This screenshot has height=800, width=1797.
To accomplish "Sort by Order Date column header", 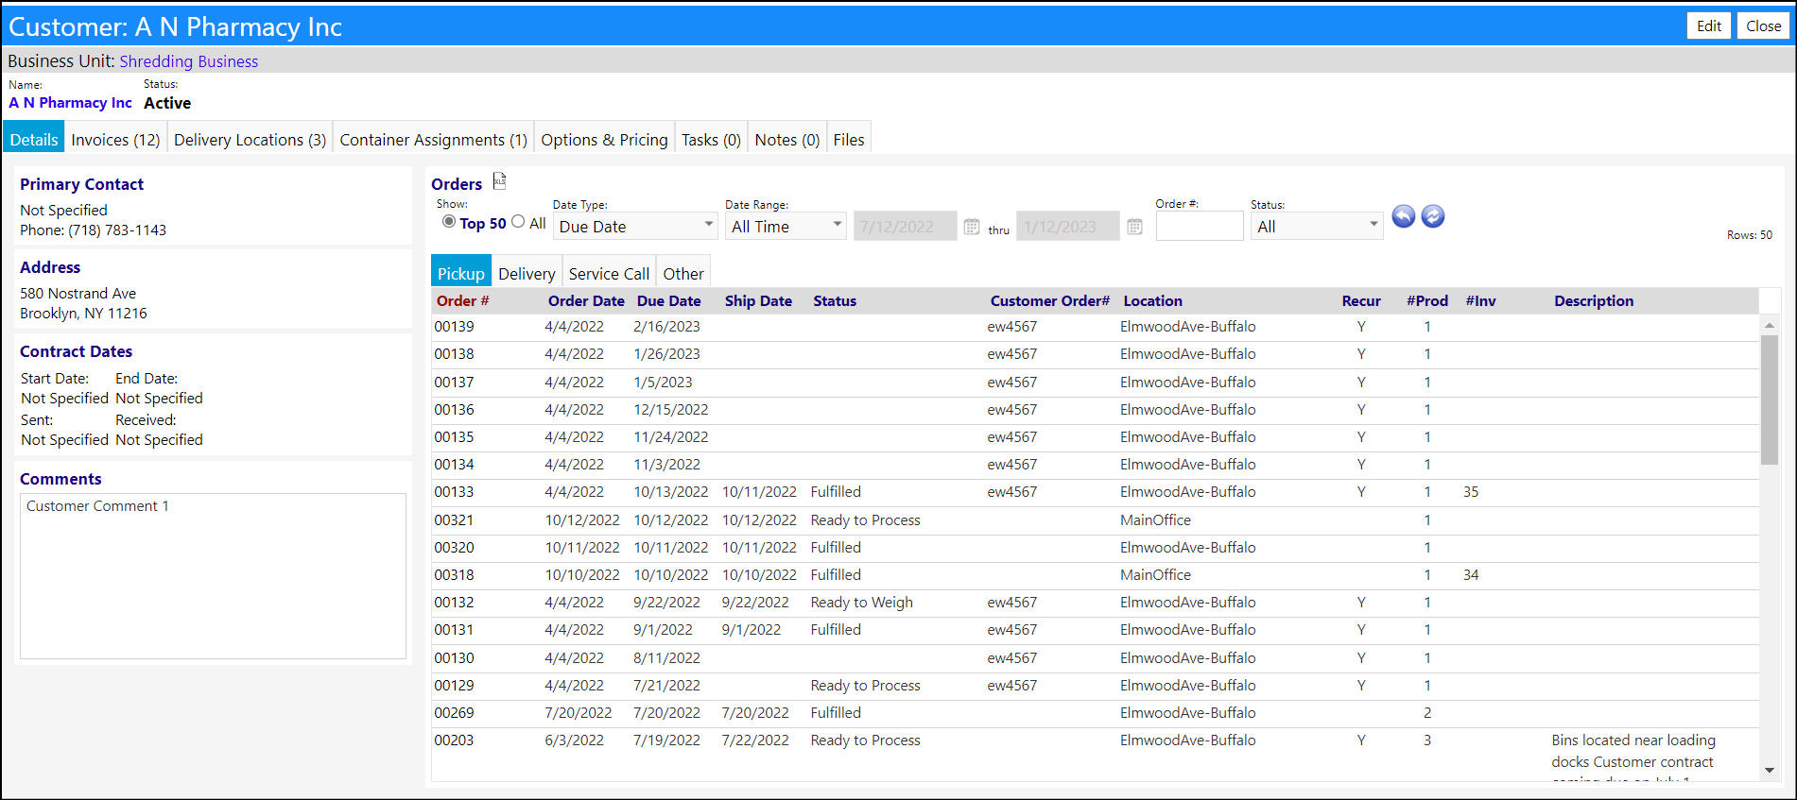I will coord(586,300).
